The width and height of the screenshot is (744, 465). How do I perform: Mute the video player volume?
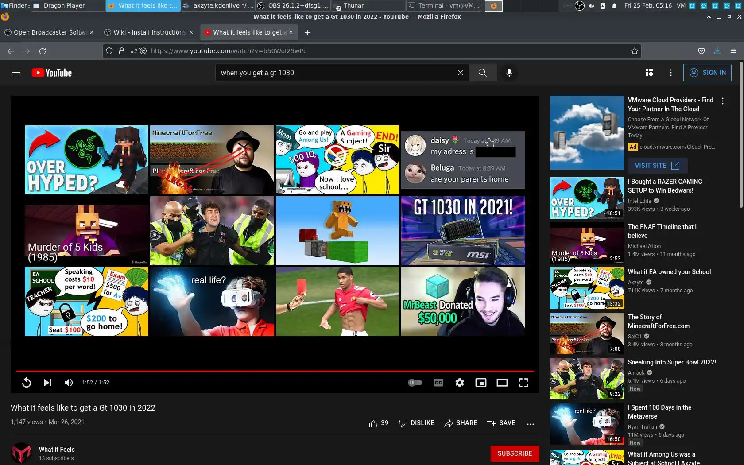point(69,383)
